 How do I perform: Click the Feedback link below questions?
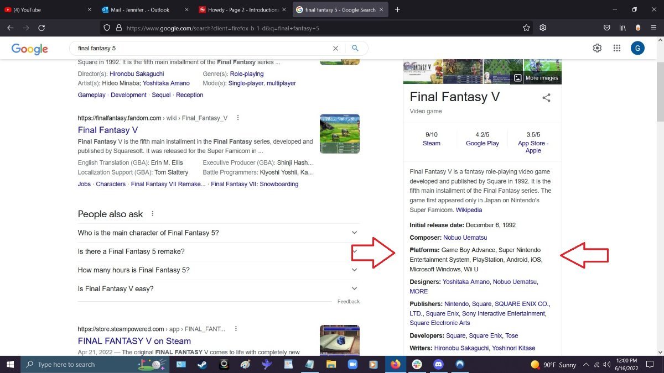pyautogui.click(x=349, y=302)
